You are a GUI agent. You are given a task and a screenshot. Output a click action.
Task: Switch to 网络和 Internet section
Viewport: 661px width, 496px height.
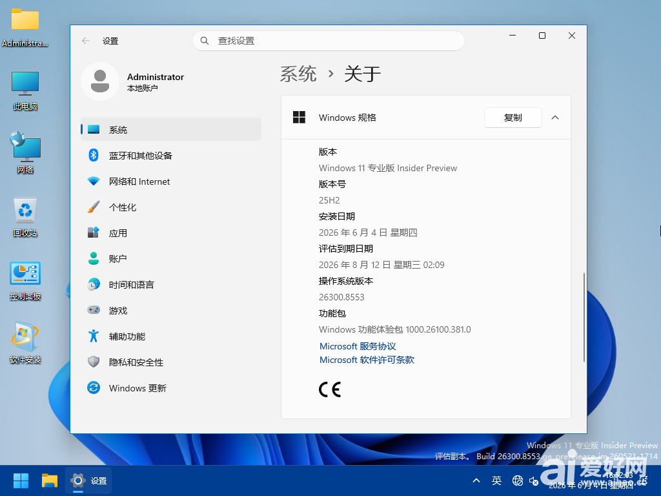(x=170, y=181)
